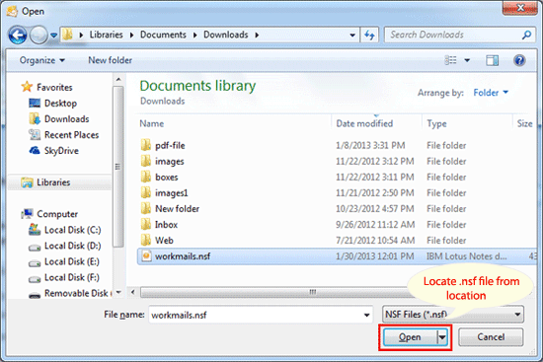543x362 pixels.
Task: Sort by the Size column header
Action: 524,124
